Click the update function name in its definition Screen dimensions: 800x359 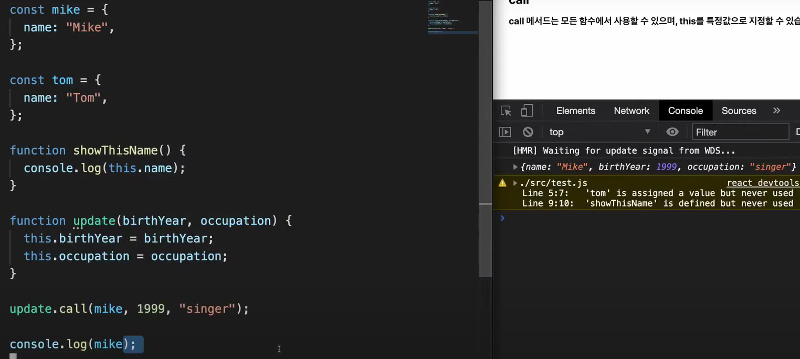coord(94,221)
